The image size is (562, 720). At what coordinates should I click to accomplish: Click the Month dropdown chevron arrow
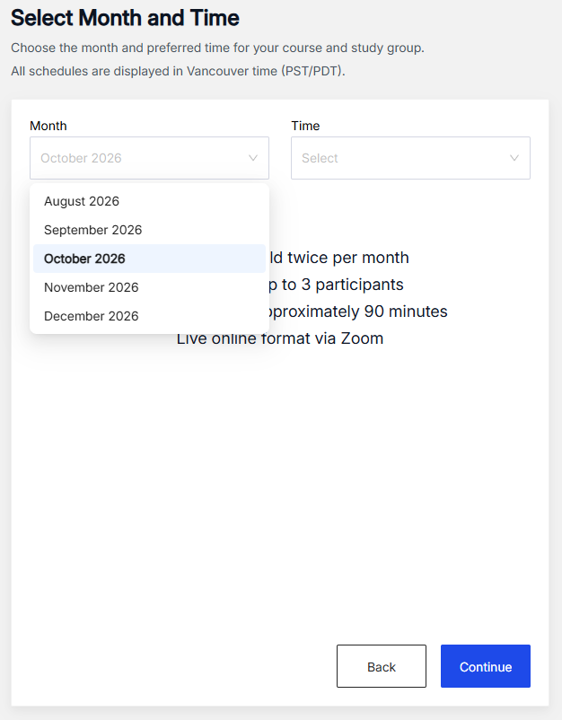pos(253,158)
